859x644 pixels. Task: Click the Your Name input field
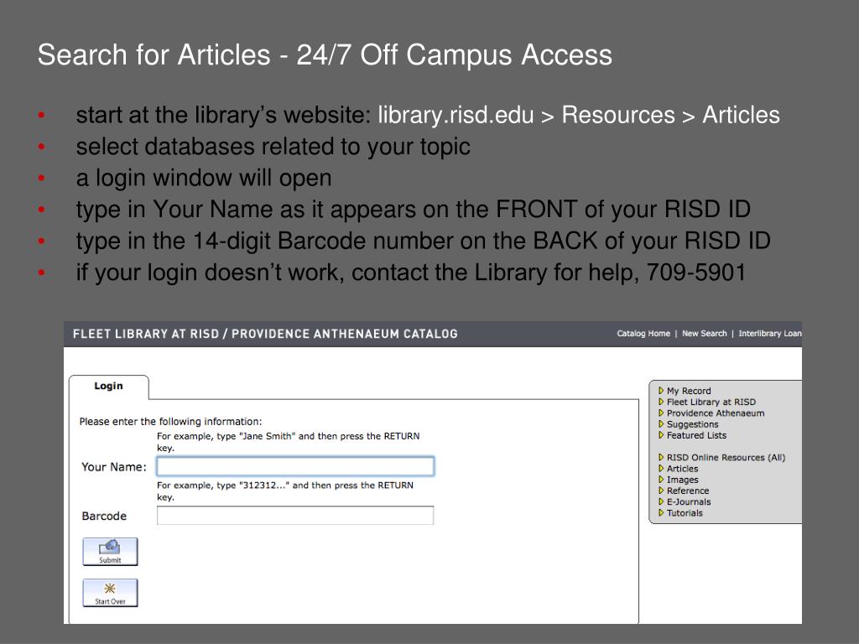click(x=295, y=466)
